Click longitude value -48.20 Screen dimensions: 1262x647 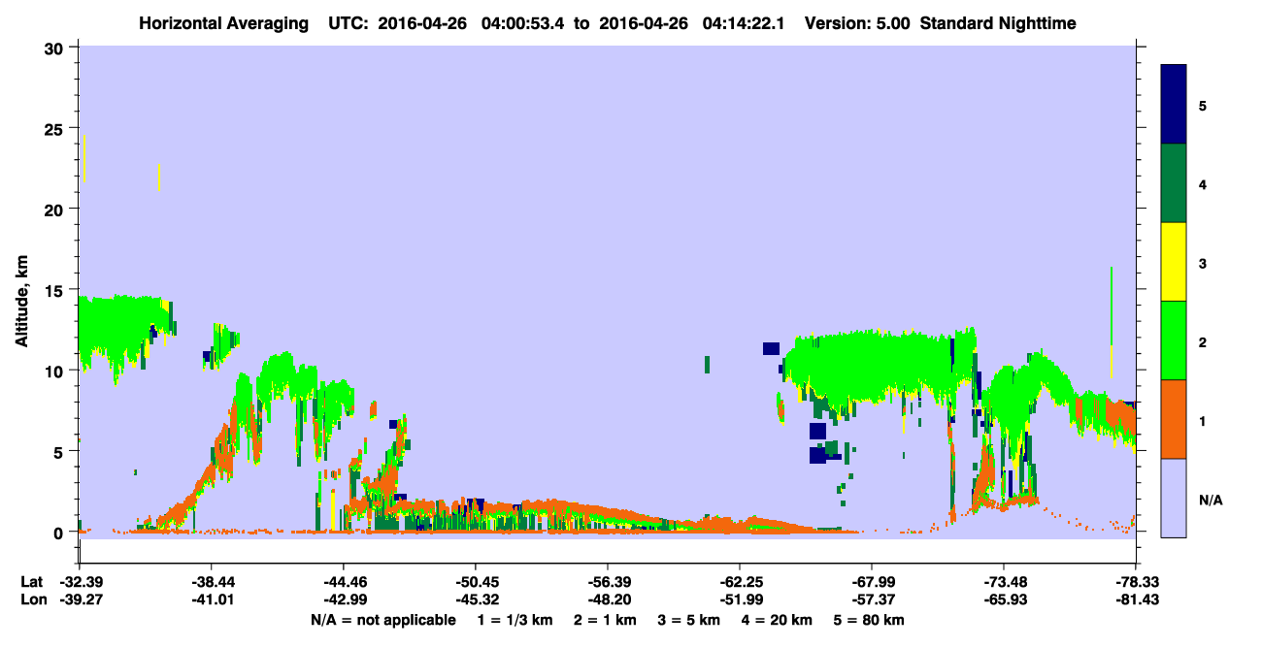(x=608, y=600)
